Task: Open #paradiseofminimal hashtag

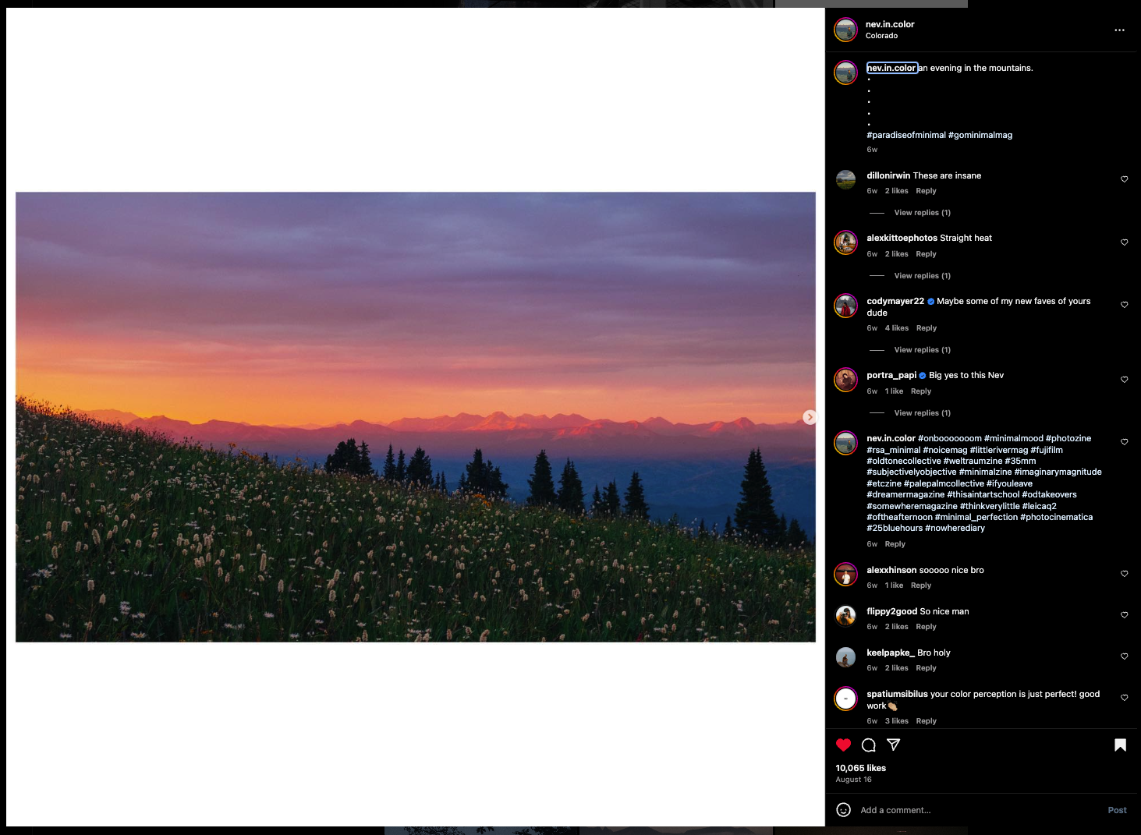Action: [905, 135]
